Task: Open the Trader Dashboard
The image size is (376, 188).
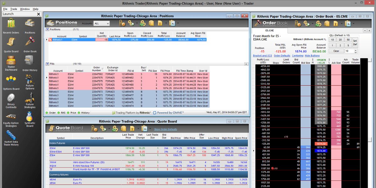Action: 11,63
